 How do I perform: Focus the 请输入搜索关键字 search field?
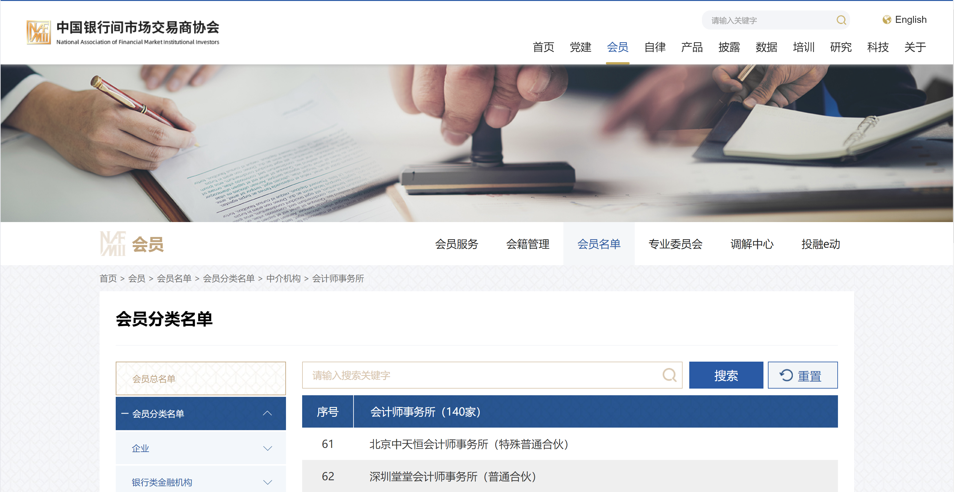tap(482, 375)
